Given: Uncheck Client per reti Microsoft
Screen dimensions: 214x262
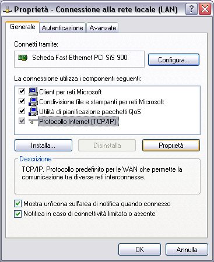Looking at the screenshot, I should [22, 91].
